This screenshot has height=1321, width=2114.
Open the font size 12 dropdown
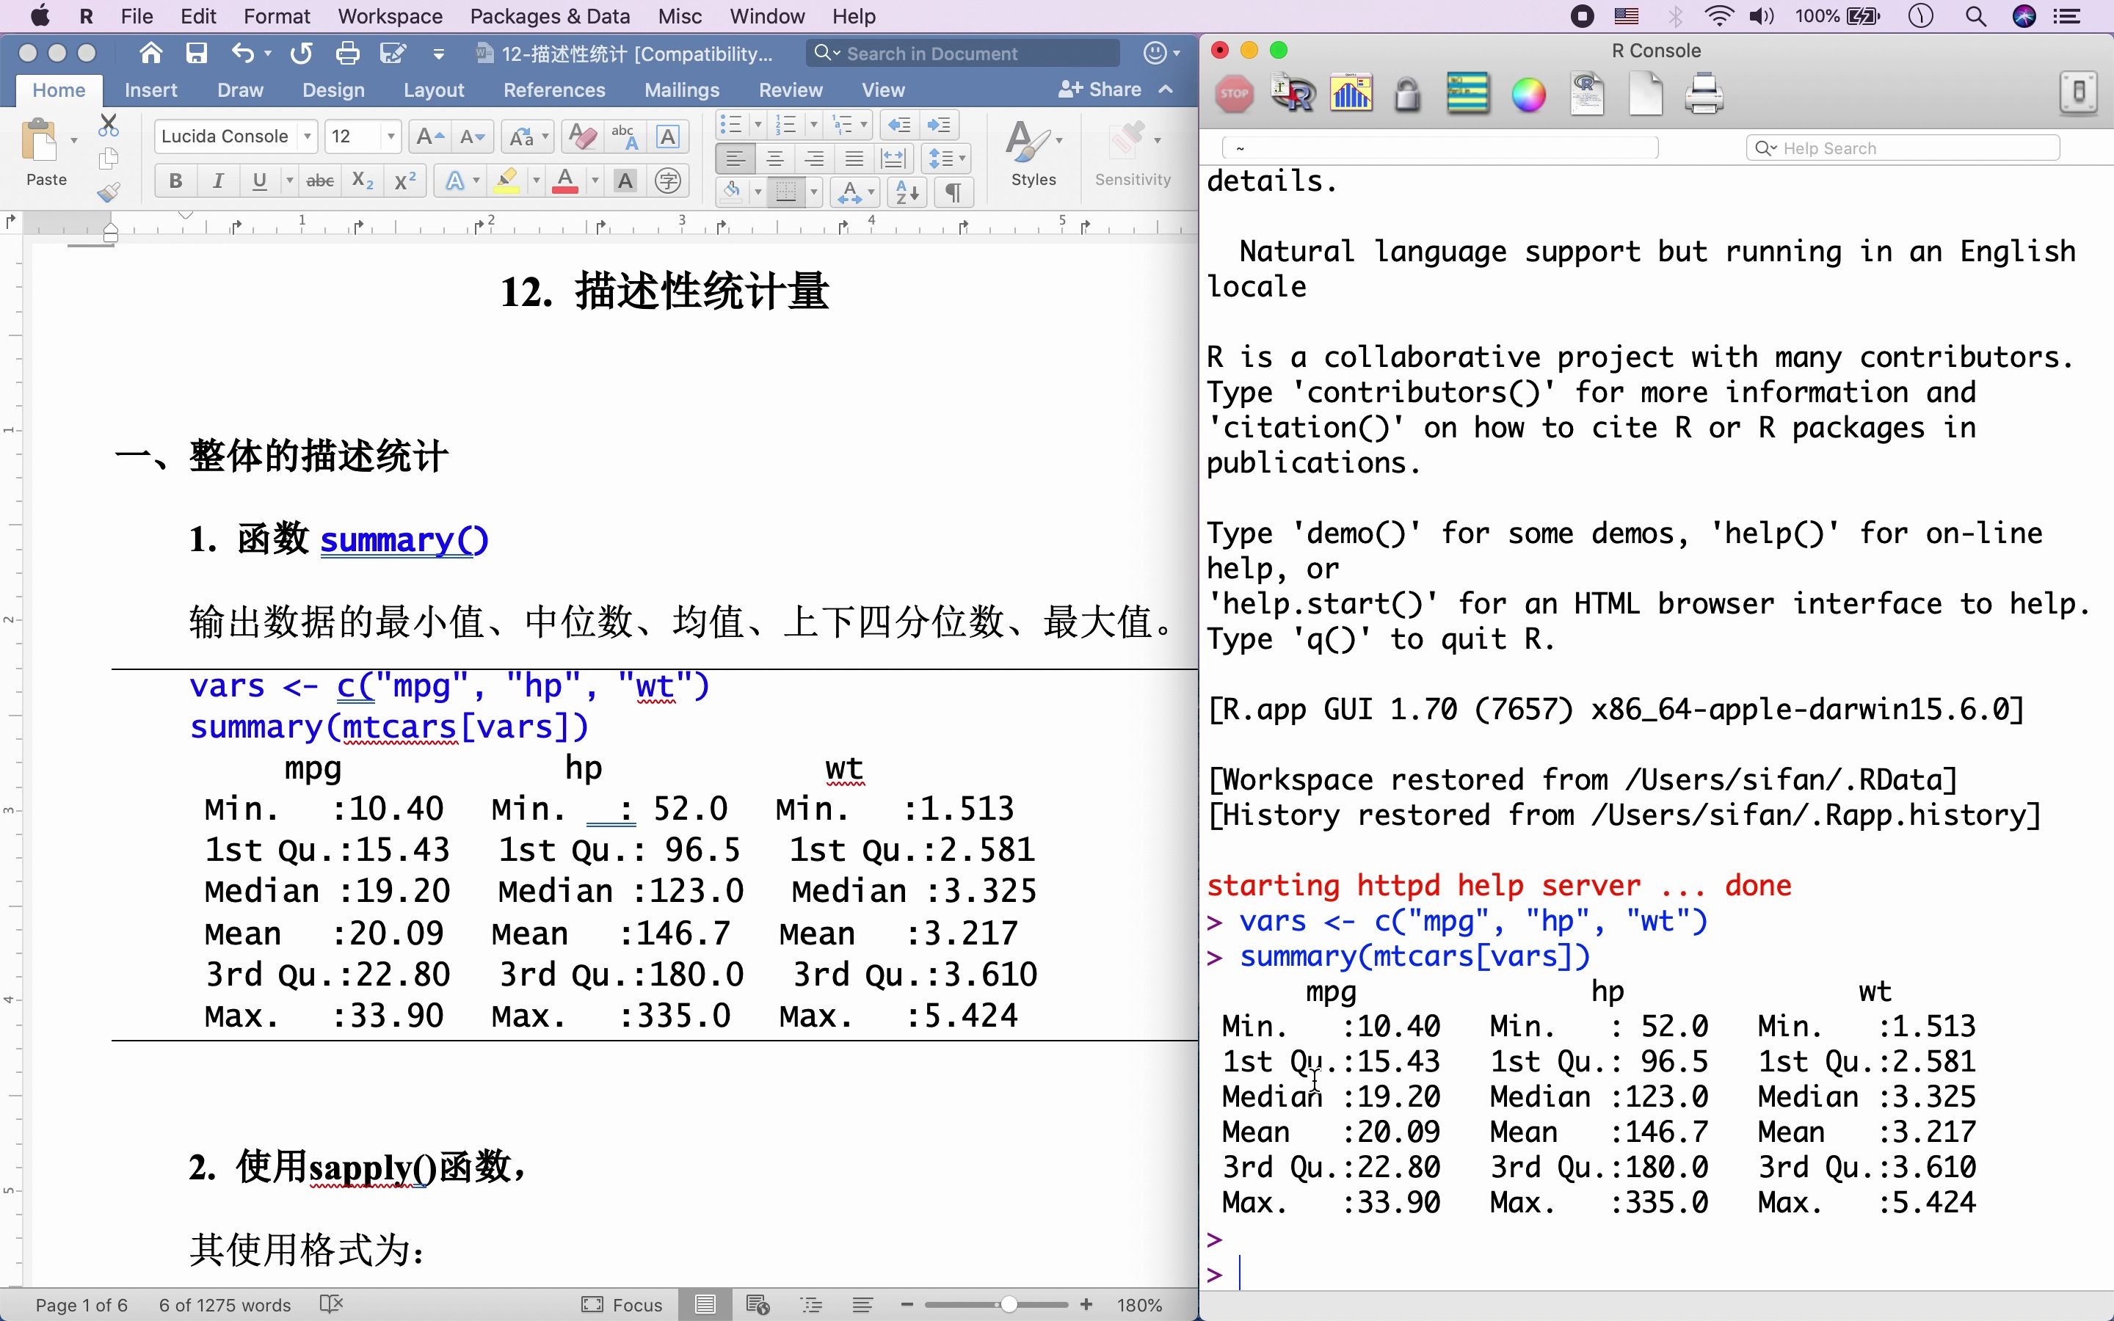click(391, 137)
